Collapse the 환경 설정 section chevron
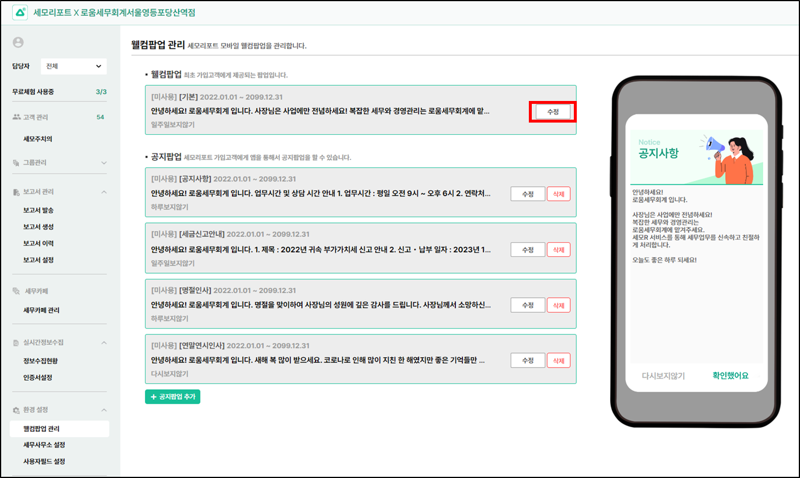Screen dimensions: 800x478 point(104,410)
